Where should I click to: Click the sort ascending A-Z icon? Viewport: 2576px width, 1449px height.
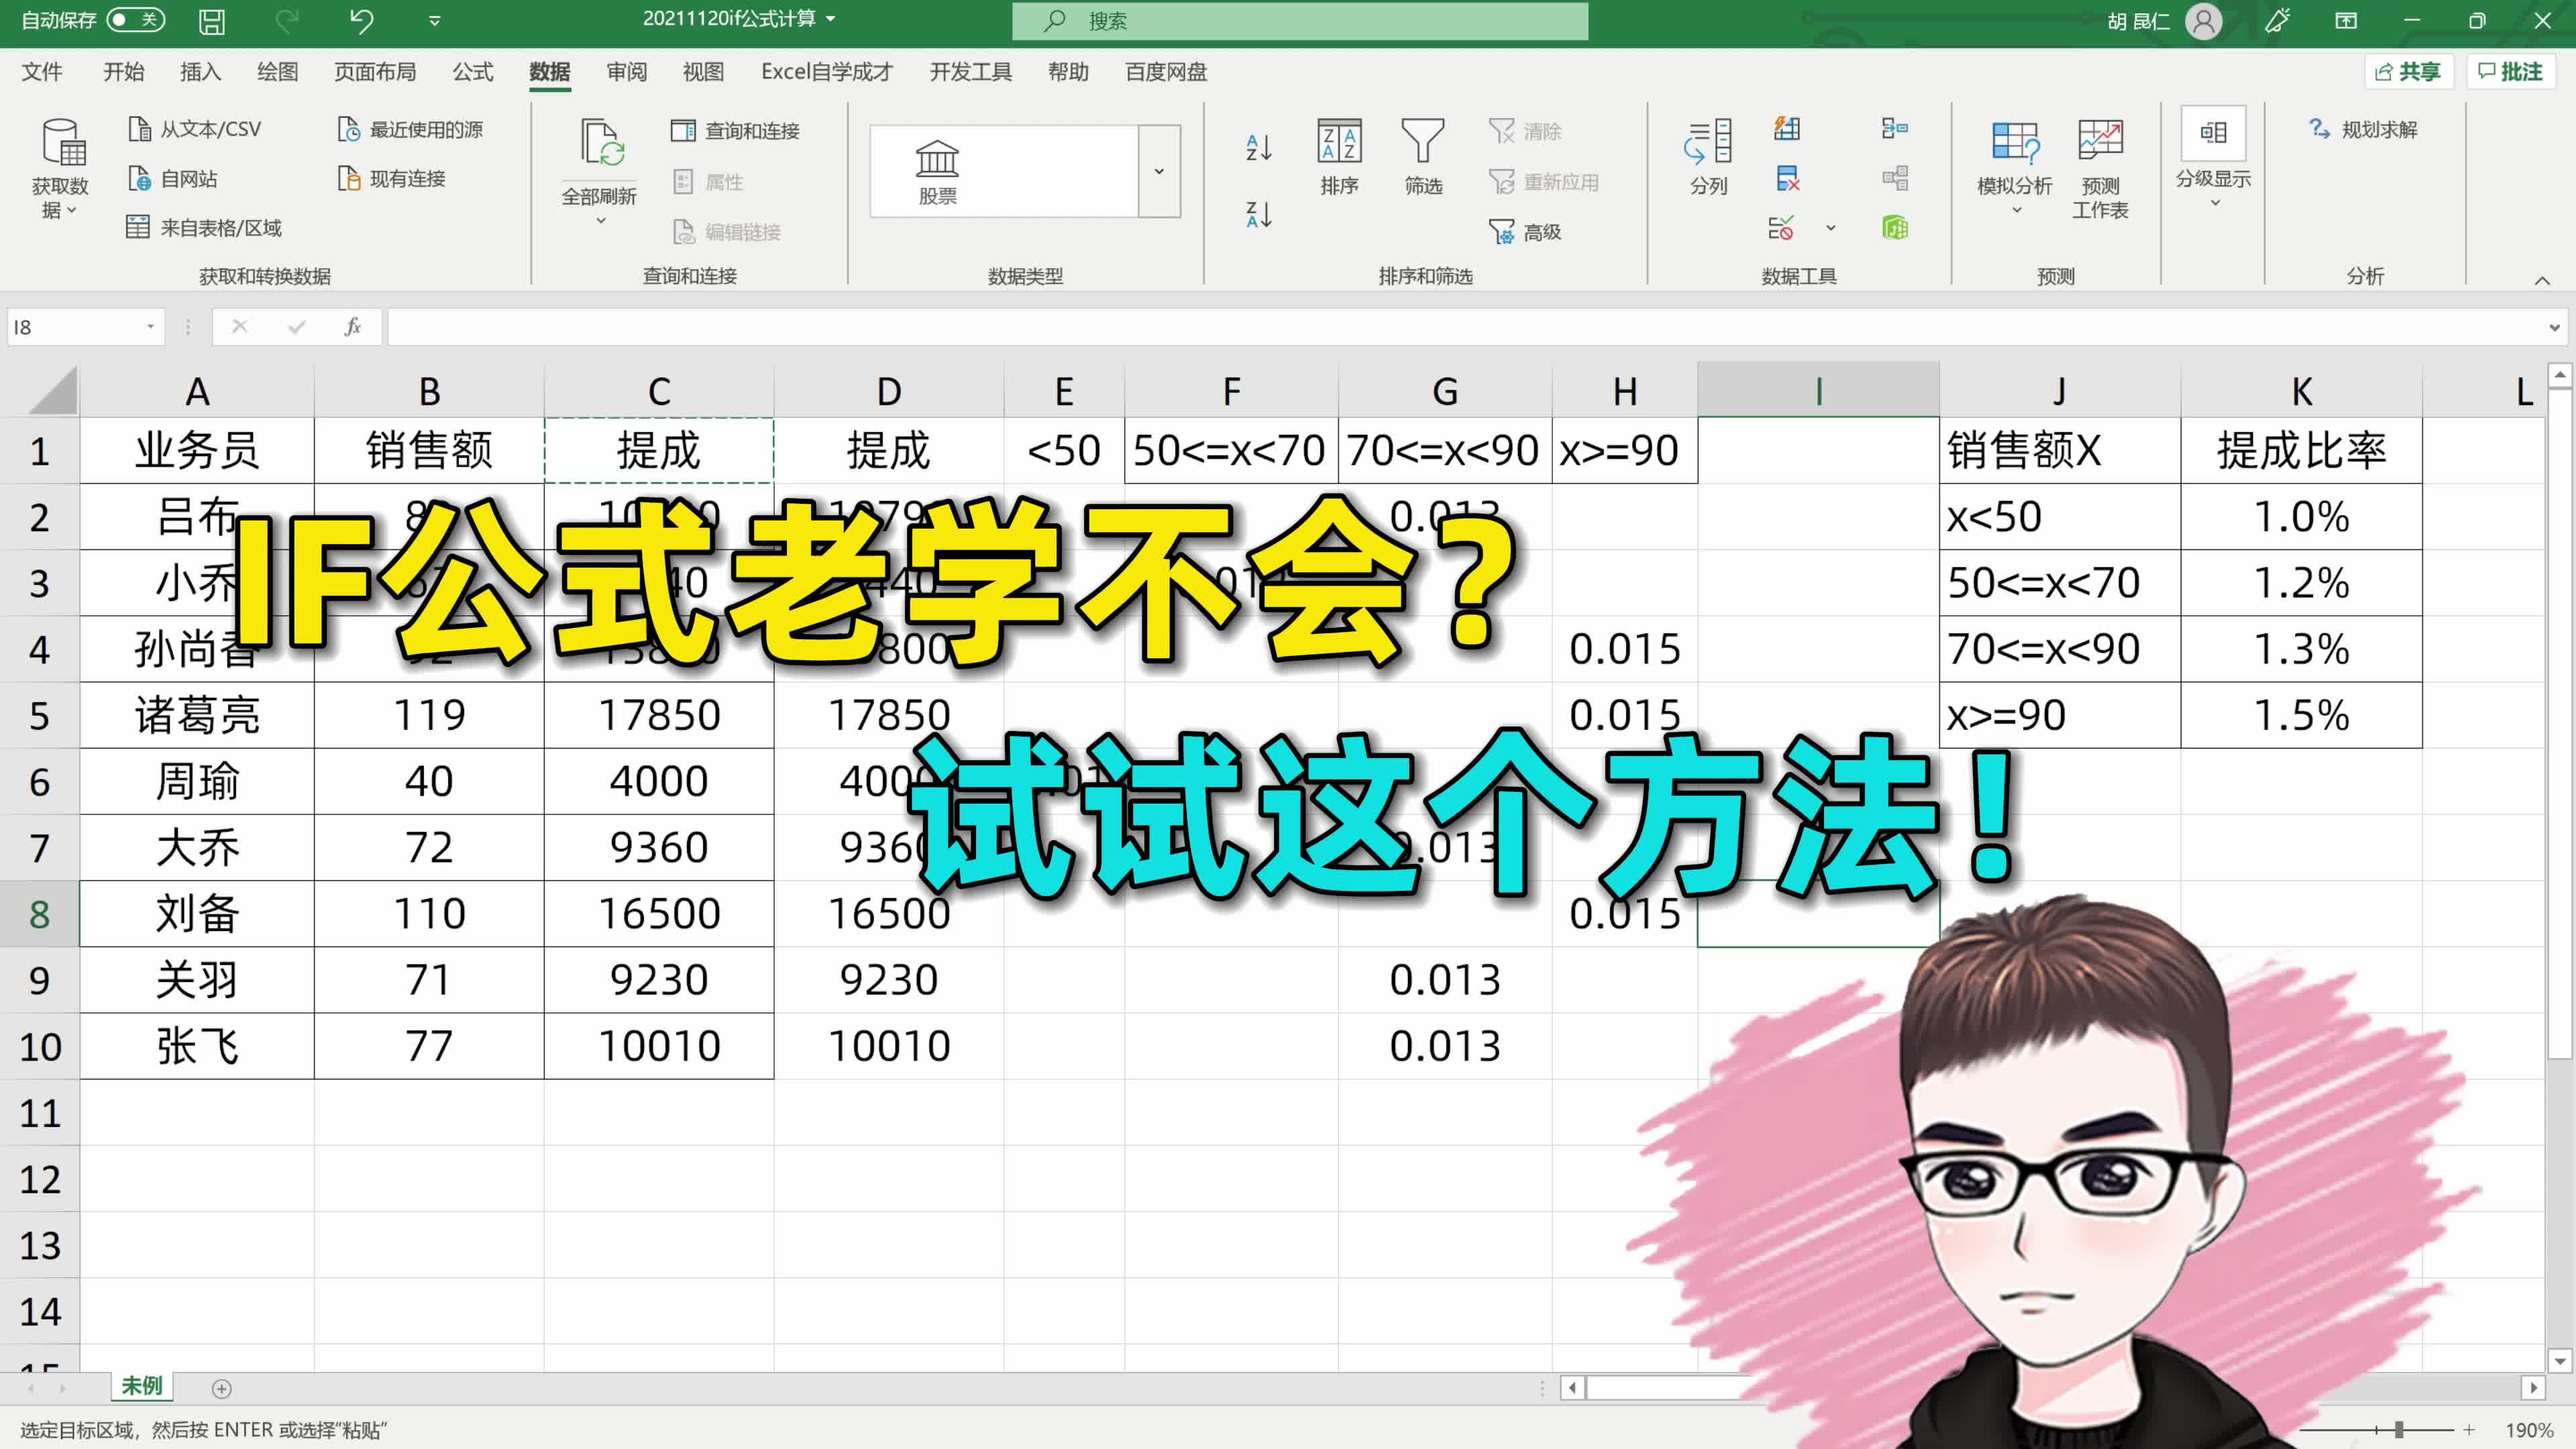pyautogui.click(x=1258, y=148)
